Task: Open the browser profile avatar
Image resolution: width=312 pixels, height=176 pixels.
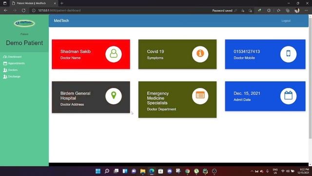Action: click(x=297, y=10)
